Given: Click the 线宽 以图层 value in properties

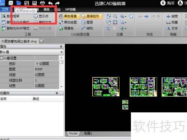Looking at the screenshot, I should (x=47, y=86).
